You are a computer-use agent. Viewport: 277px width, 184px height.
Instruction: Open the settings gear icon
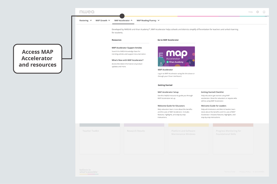[258, 12]
